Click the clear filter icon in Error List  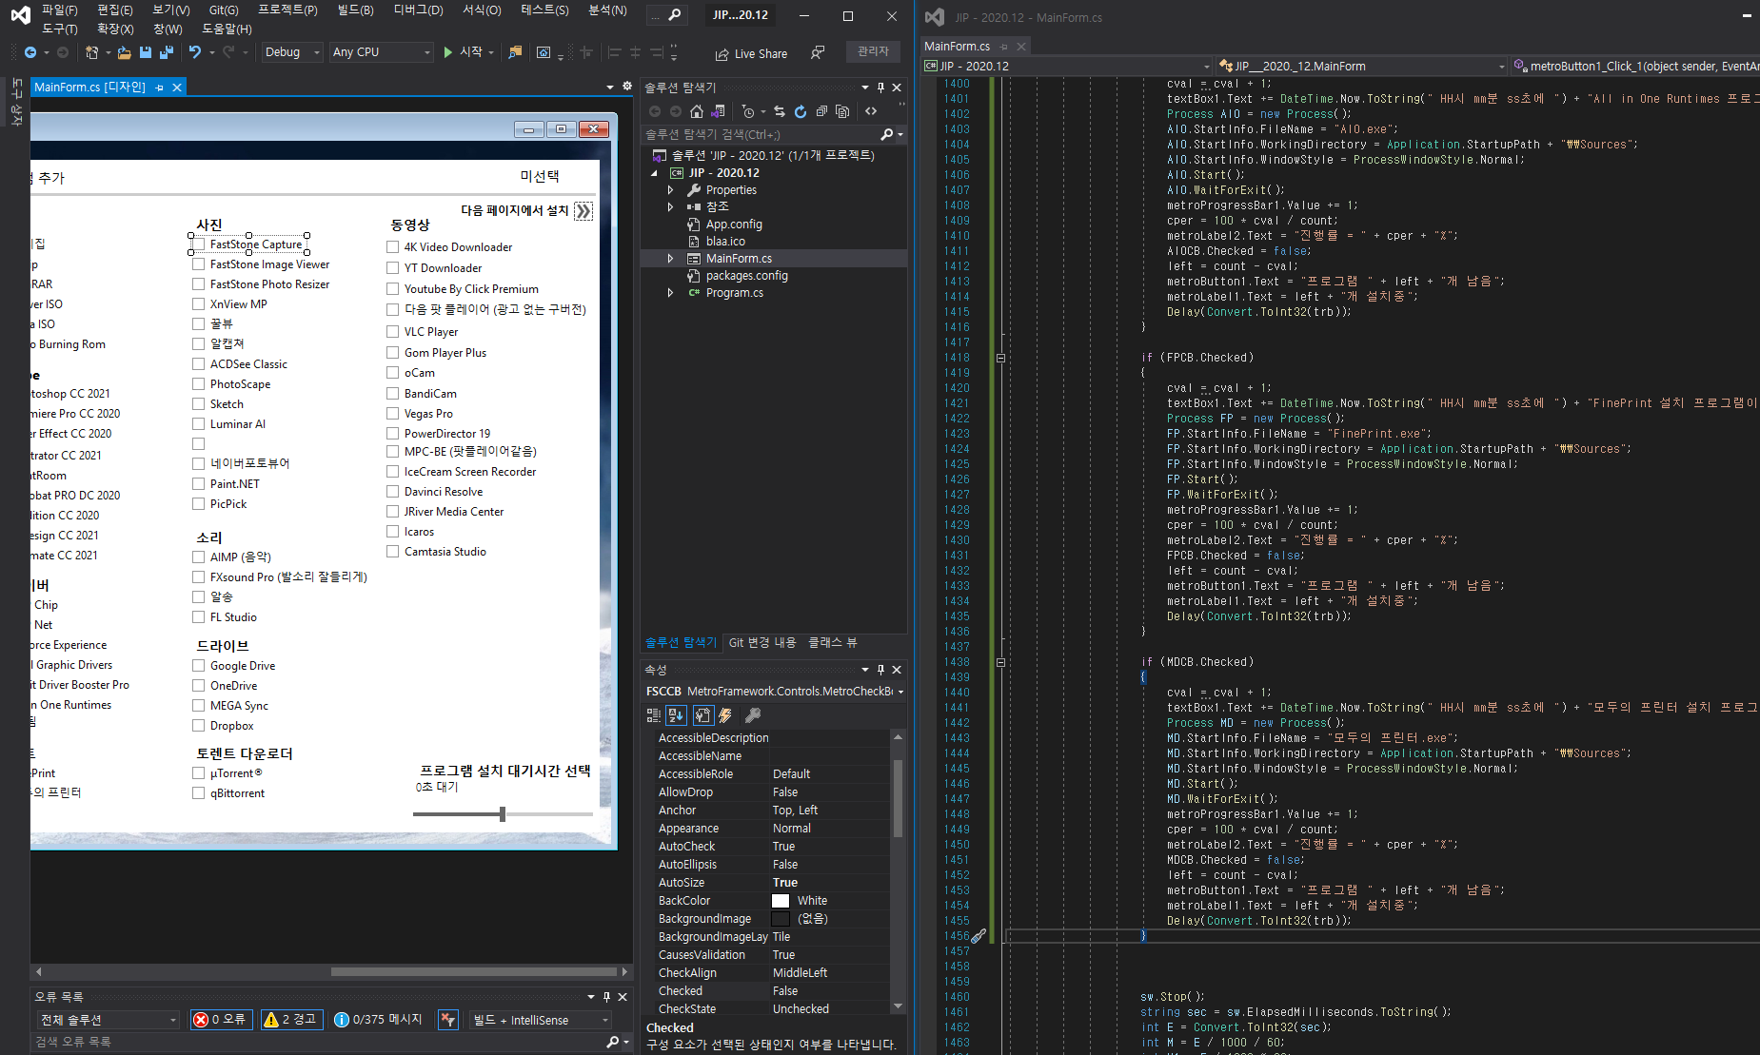tap(448, 1020)
